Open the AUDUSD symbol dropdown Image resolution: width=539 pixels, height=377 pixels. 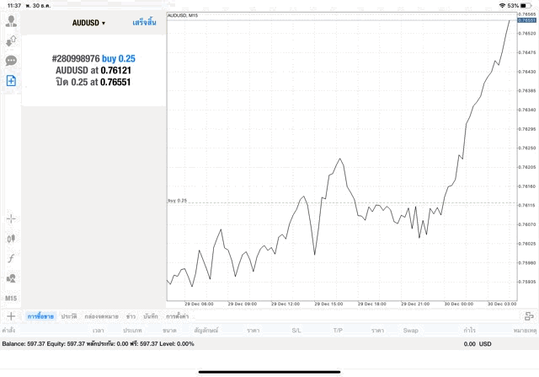(88, 23)
